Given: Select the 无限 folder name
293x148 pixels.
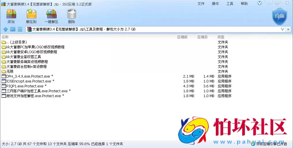Looking at the screenshot, I should pyautogui.click(x=10, y=72).
